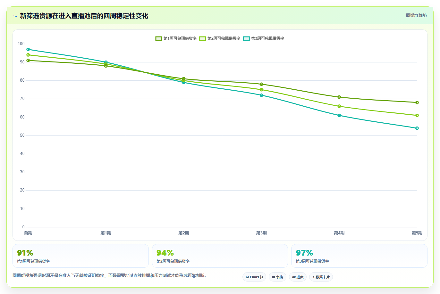Image resolution: width=440 pixels, height=294 pixels.
Task: Click the 数据卡片 chip
Action: pos(321,277)
